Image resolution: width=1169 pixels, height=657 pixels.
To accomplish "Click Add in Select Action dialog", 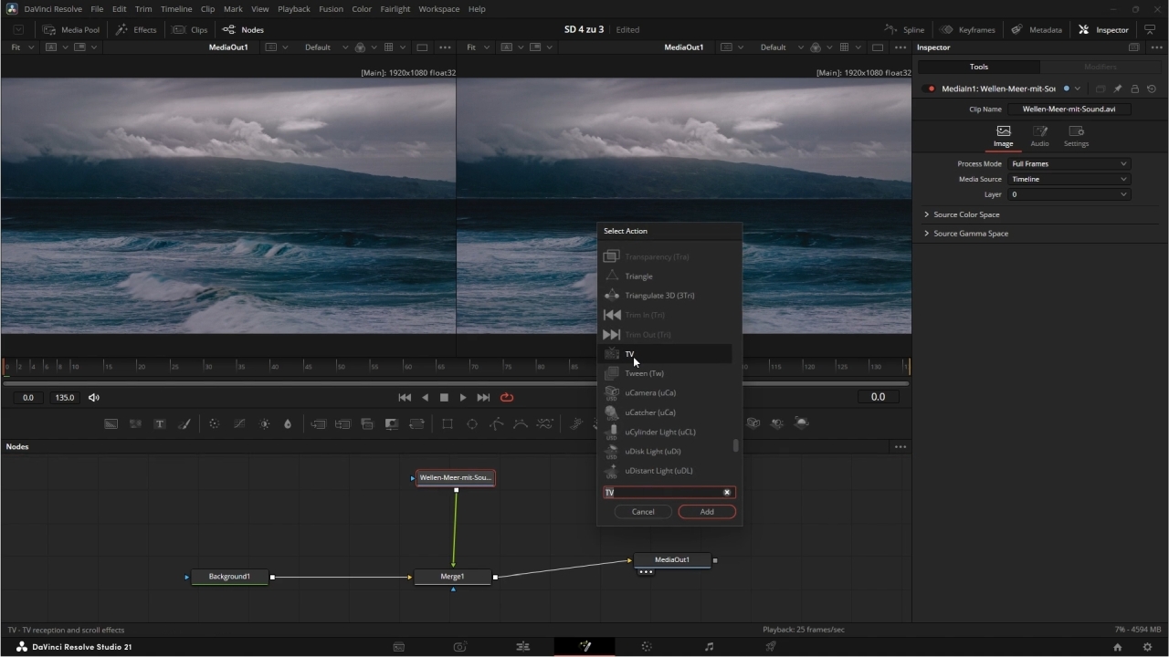I will [x=707, y=512].
